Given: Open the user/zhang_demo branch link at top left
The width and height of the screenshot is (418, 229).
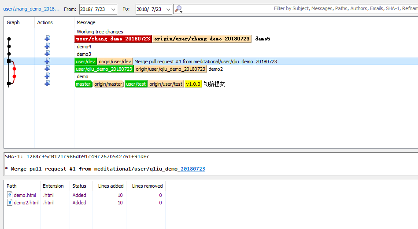Looking at the screenshot, I should pos(31,9).
